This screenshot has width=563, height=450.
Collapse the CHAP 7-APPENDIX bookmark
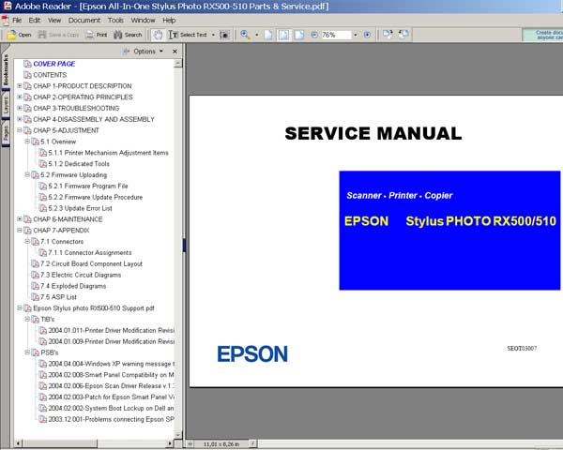(20, 230)
